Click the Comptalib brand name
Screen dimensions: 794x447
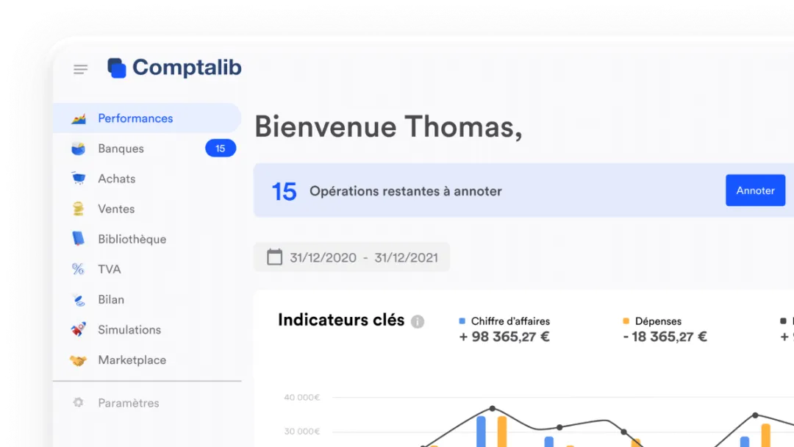coord(187,68)
